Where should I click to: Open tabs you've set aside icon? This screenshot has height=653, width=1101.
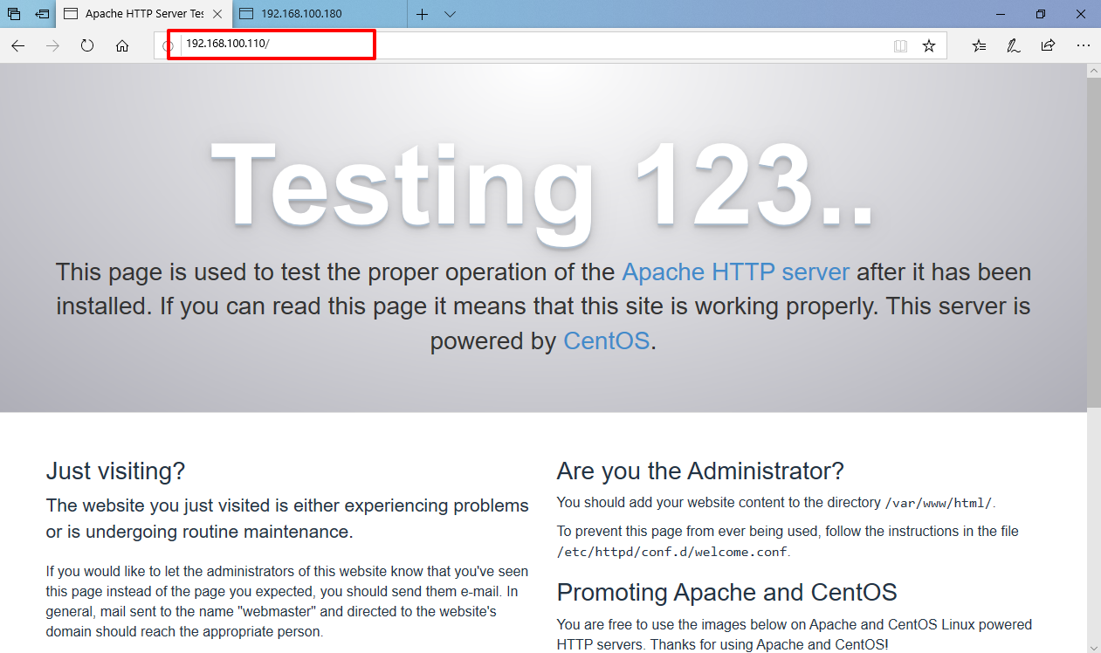click(14, 14)
